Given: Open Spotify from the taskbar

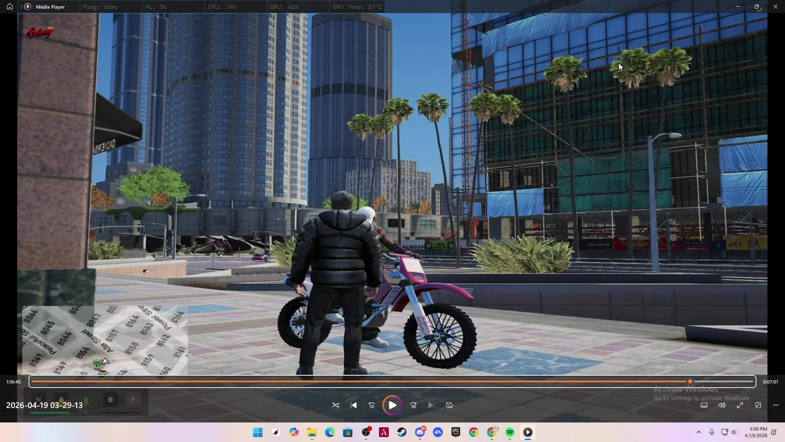Looking at the screenshot, I should 510,432.
